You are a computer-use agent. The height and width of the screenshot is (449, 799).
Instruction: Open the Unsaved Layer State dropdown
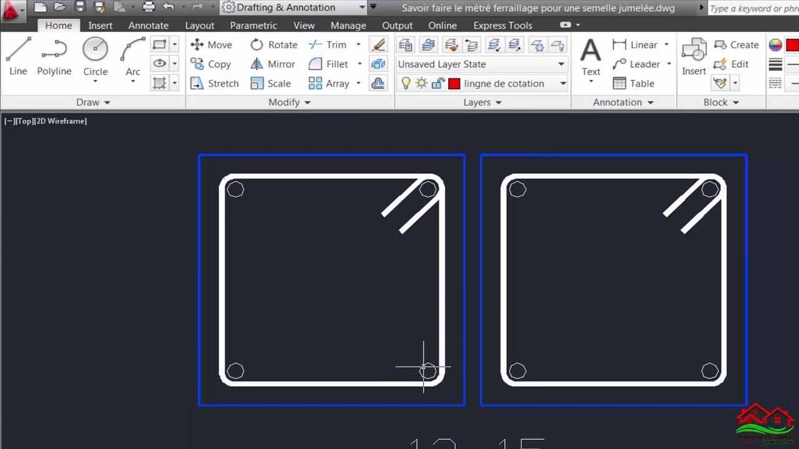(x=482, y=64)
